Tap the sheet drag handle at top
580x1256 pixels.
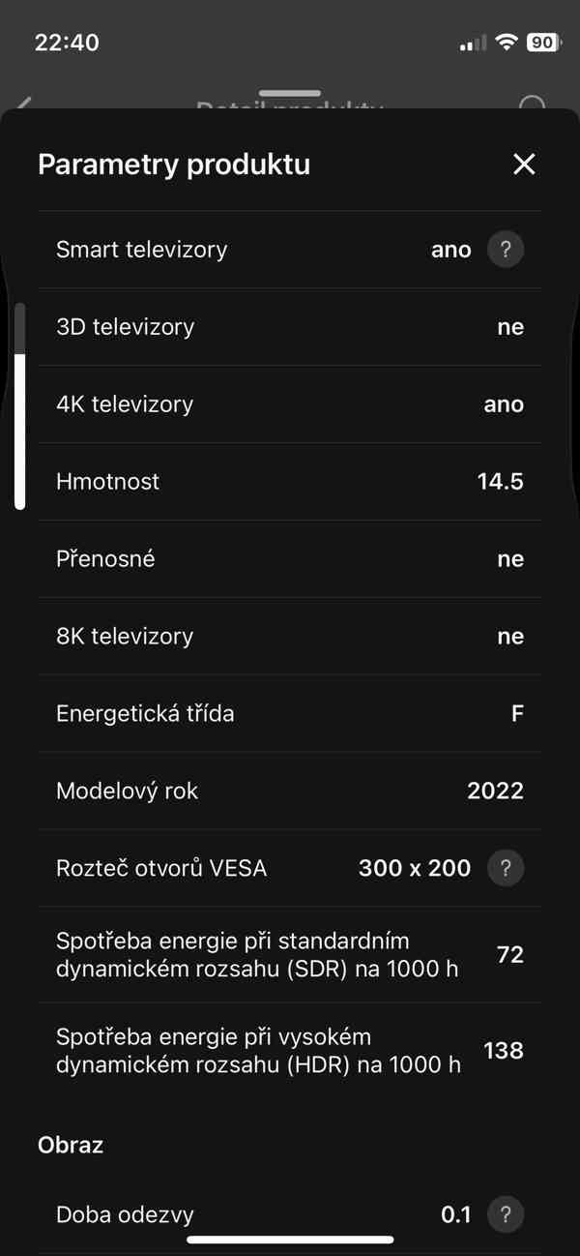[290, 94]
